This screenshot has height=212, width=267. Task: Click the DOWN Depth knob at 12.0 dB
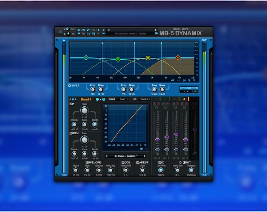coord(95,154)
